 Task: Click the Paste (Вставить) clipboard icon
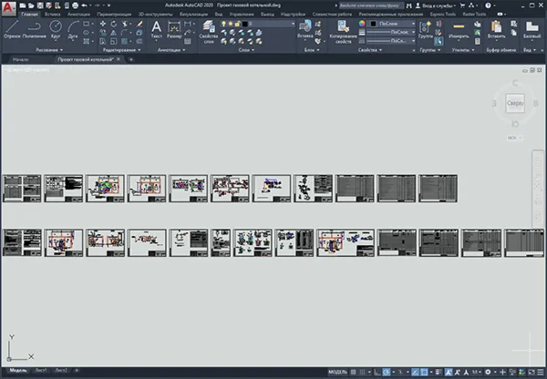click(496, 29)
